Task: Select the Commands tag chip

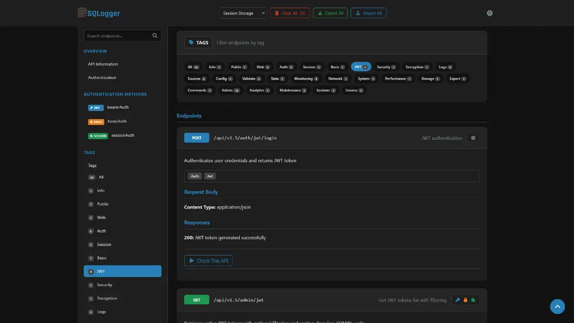Action: tap(200, 90)
